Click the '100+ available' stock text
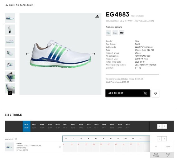The height and width of the screenshot is (162, 177). coord(137,16)
